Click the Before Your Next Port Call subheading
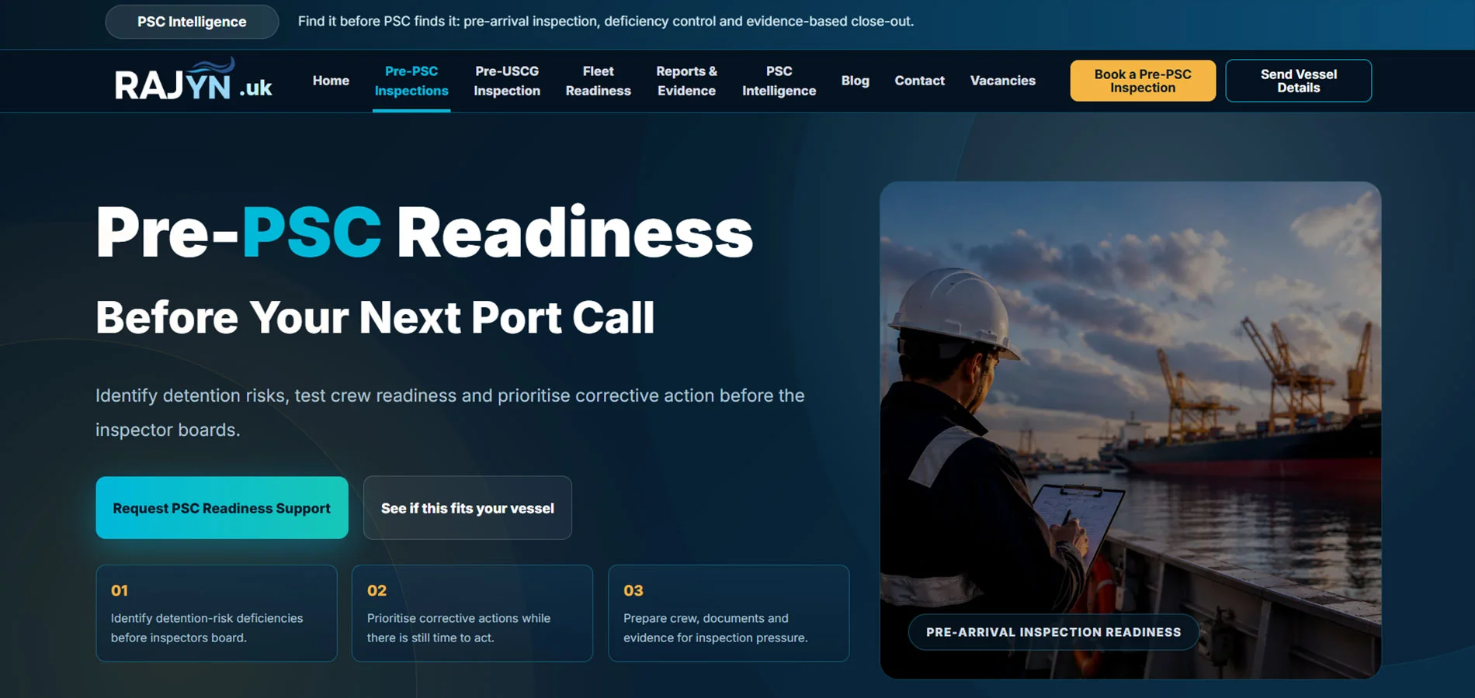Screen dimensions: 1475x698 tap(375, 317)
